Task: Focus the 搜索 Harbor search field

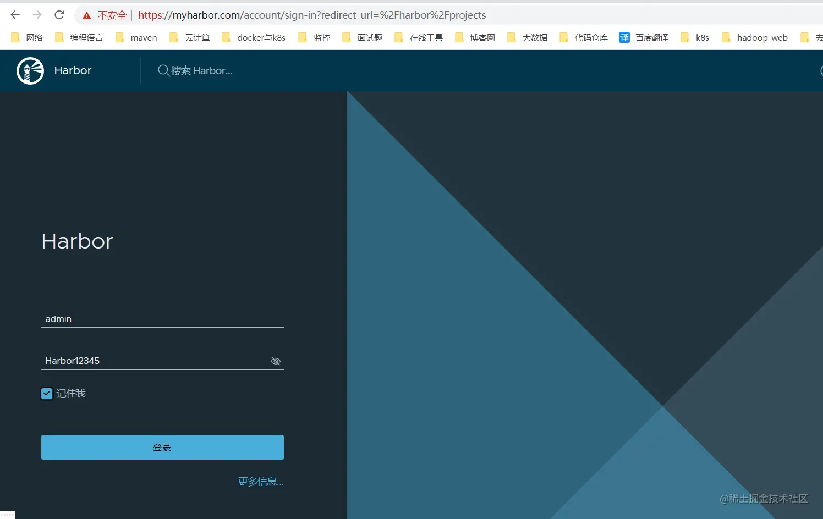Action: [201, 70]
